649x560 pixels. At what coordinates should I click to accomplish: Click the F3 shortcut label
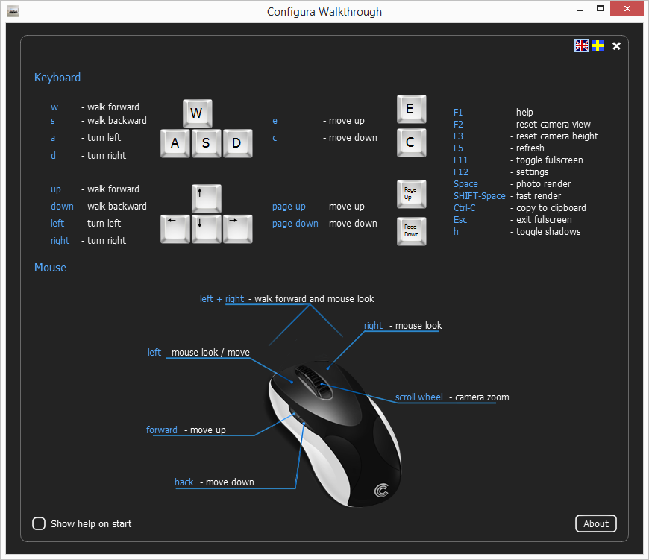pyautogui.click(x=458, y=136)
